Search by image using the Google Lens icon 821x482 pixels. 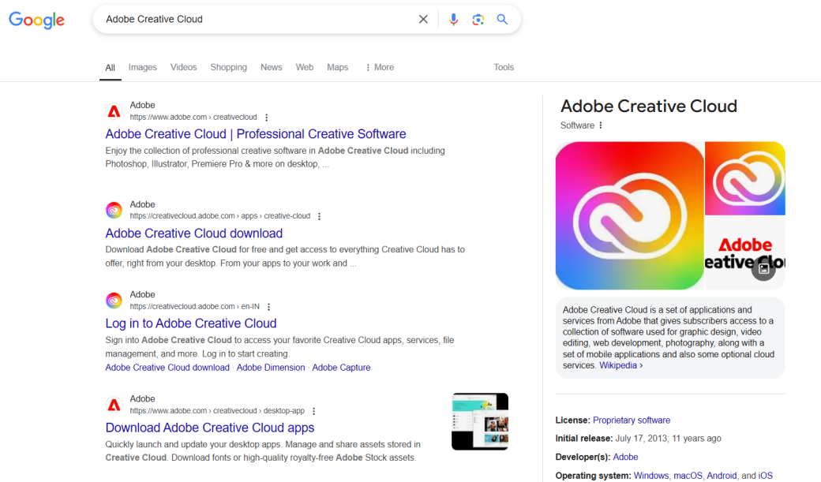click(478, 19)
